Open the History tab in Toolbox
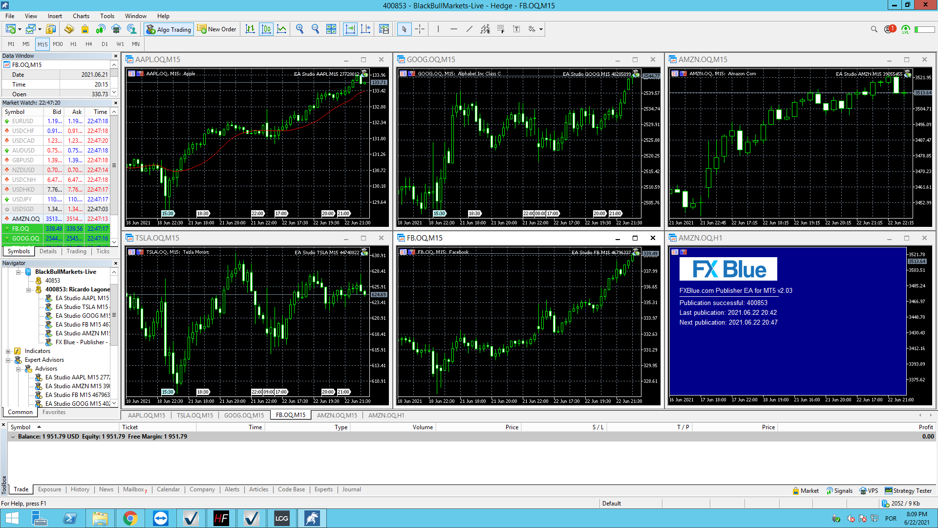This screenshot has width=938, height=528. 80,489
